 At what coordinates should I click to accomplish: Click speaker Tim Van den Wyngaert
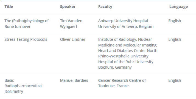[x=71, y=24]
